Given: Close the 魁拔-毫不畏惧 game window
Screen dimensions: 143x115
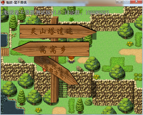Looking at the screenshot, I should [136, 2].
